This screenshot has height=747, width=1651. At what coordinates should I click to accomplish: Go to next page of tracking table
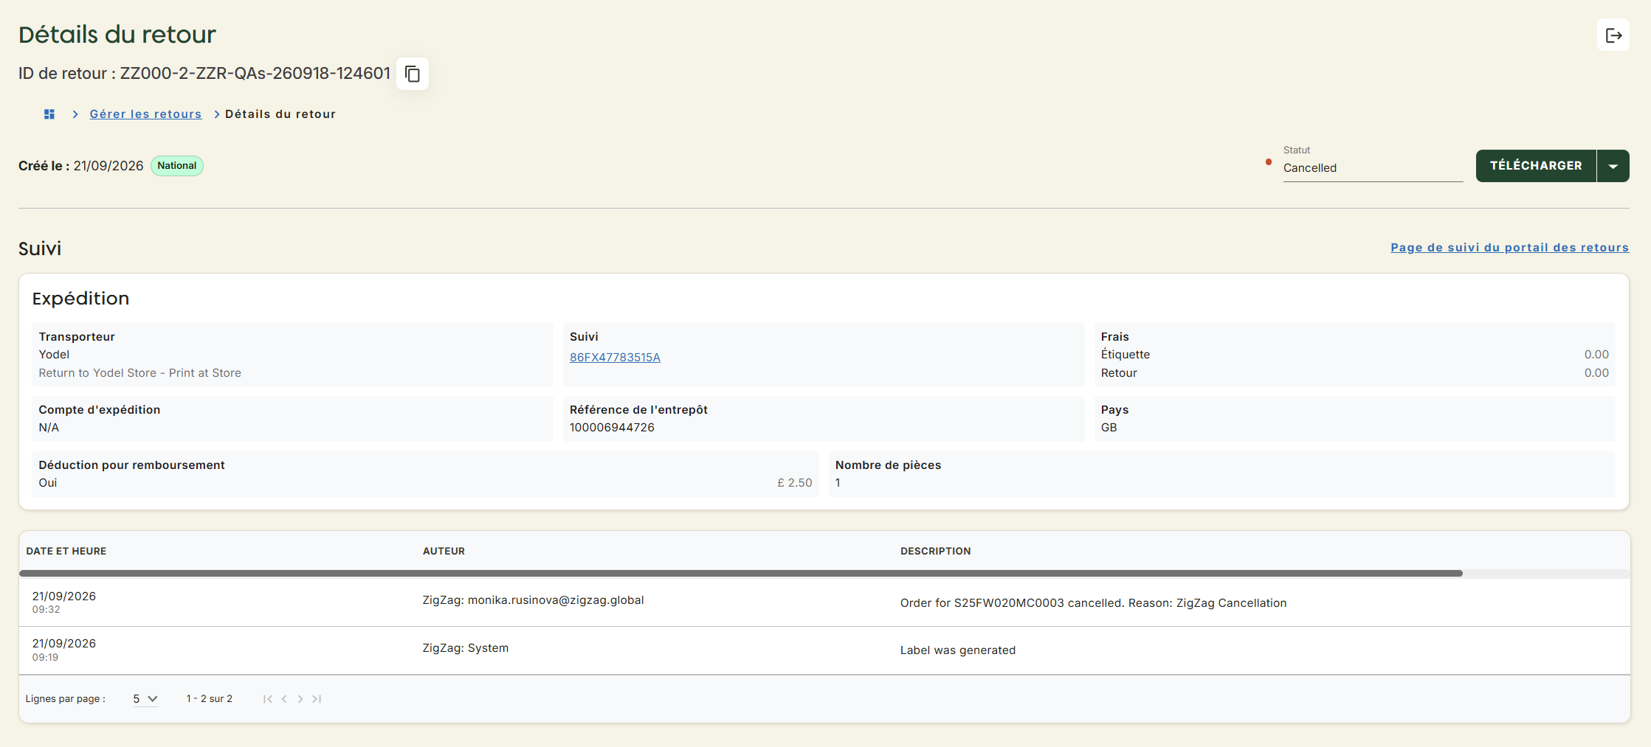[300, 699]
